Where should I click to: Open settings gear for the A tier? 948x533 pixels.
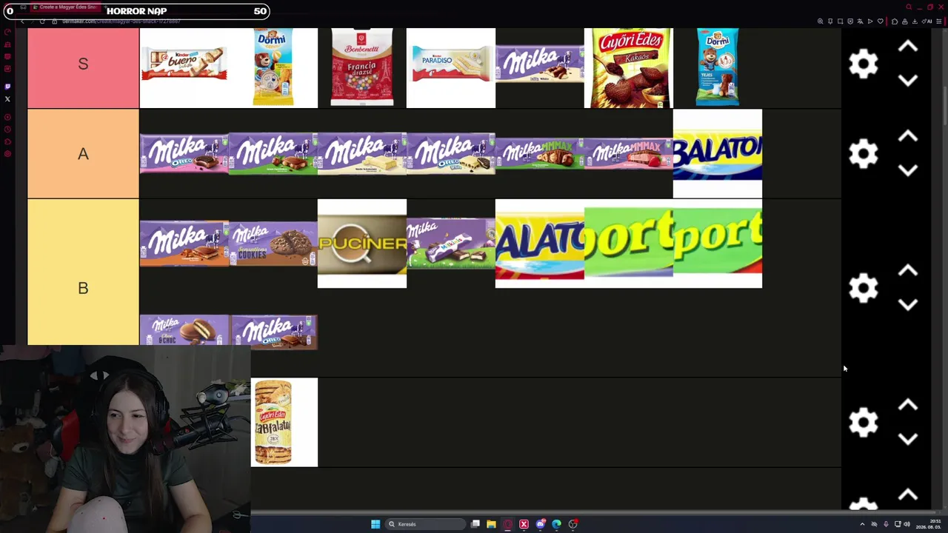[x=863, y=154]
